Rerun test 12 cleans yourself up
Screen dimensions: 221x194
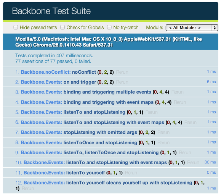(28, 189)
